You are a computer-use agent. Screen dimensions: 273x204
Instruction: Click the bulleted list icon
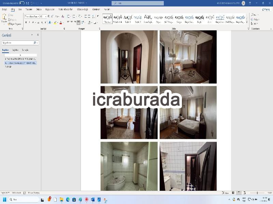pyautogui.click(x=68, y=16)
